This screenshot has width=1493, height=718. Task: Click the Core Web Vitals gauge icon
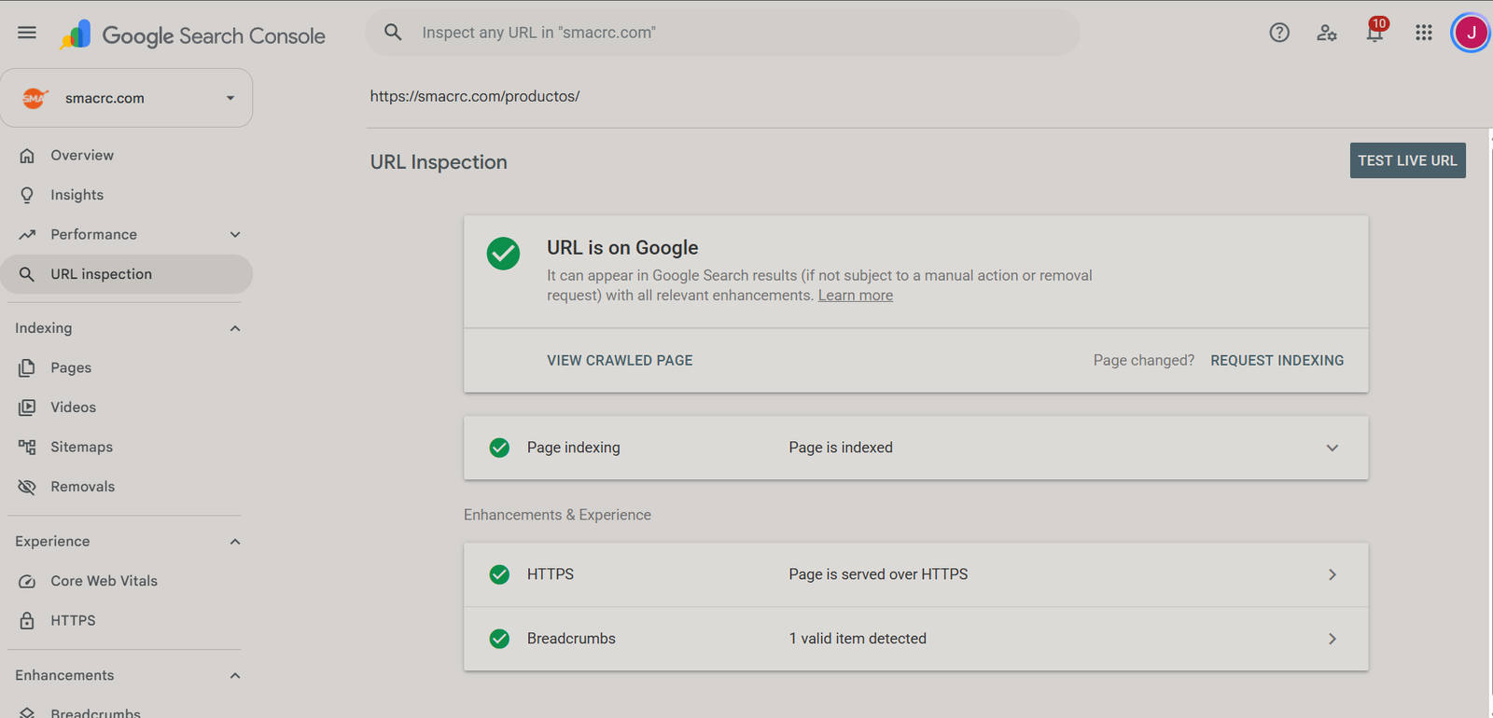27,581
